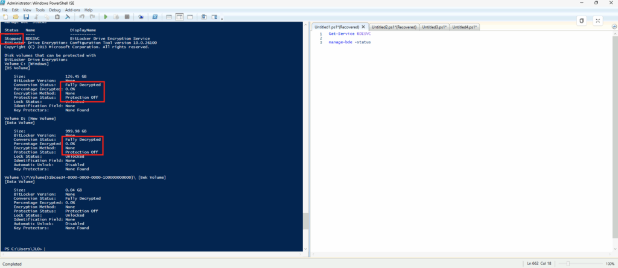
Task: Click the Paste clipboard toolbar icon
Action: click(x=56, y=17)
